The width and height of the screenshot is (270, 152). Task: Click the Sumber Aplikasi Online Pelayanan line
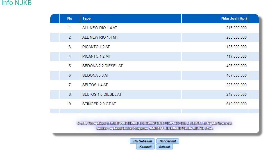pyautogui.click(x=155, y=128)
